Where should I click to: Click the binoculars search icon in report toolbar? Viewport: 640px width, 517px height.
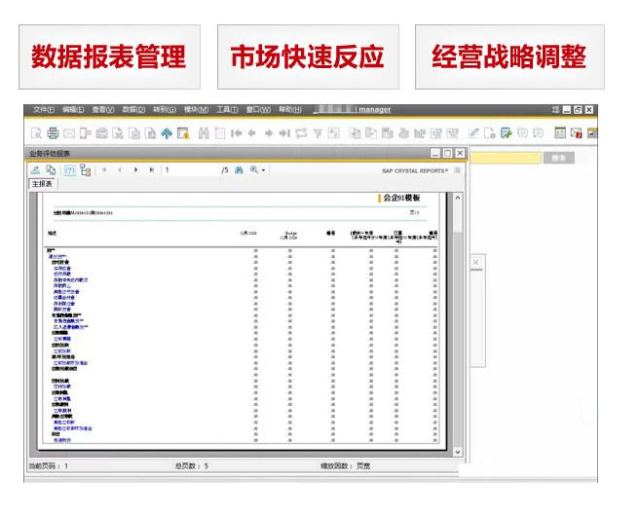[239, 169]
